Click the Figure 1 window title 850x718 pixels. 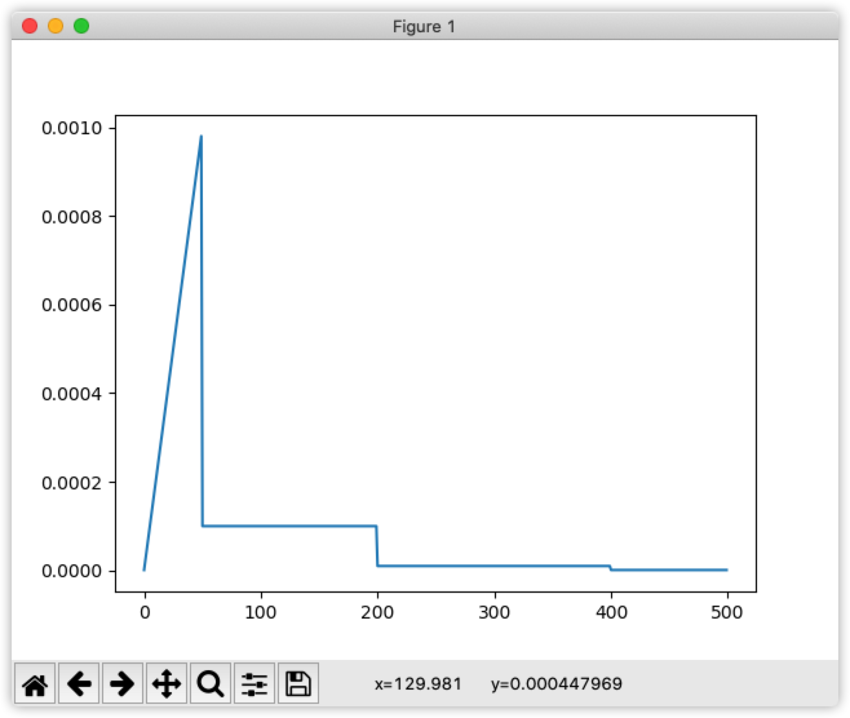click(424, 26)
